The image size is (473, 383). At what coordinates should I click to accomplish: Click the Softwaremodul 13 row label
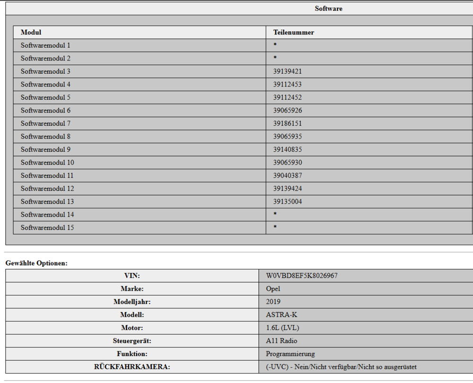(x=47, y=201)
